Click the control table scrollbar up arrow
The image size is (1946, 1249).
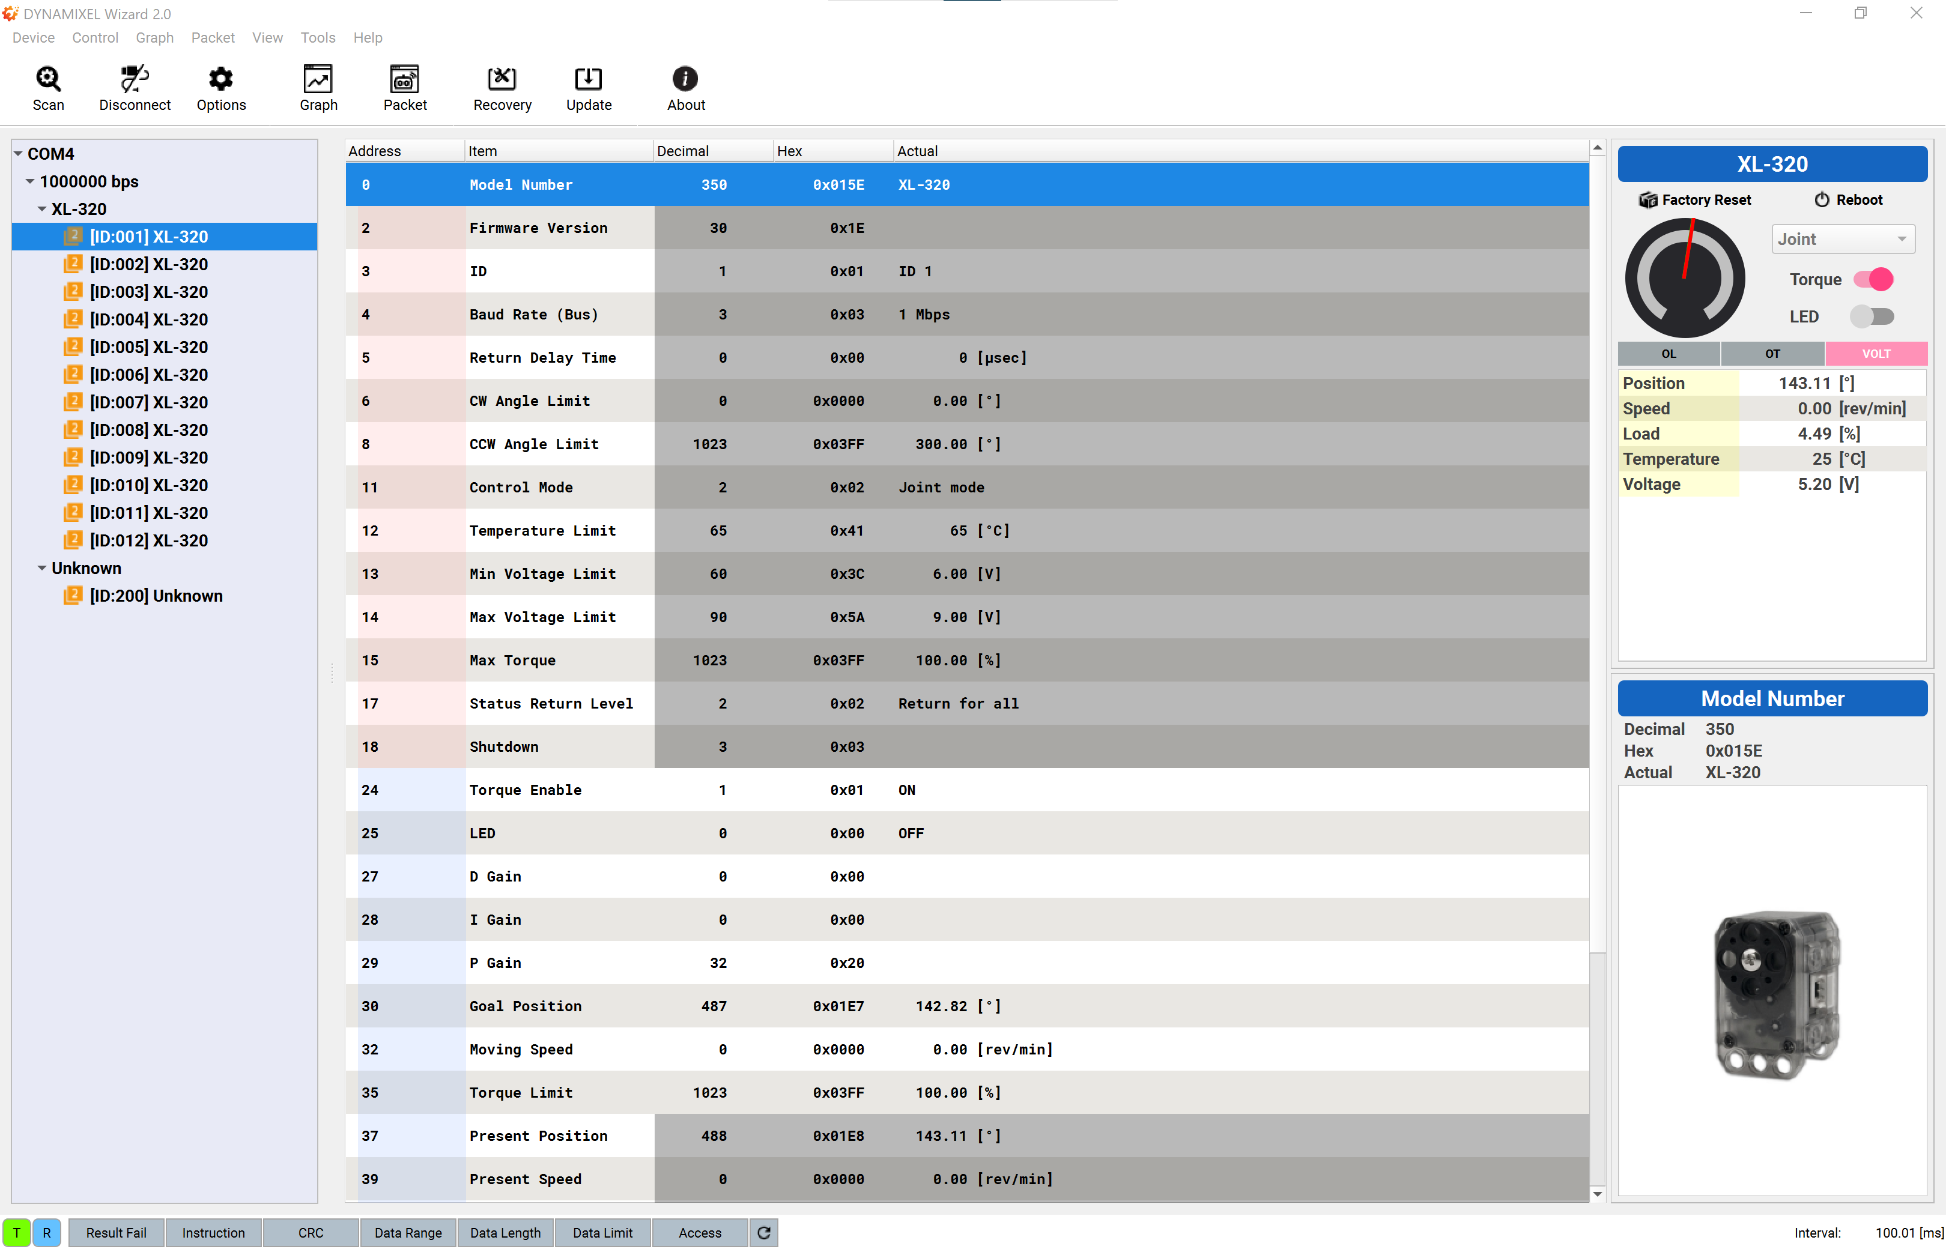pyautogui.click(x=1597, y=148)
